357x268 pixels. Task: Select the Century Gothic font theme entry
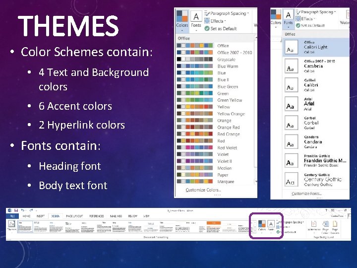click(x=316, y=180)
